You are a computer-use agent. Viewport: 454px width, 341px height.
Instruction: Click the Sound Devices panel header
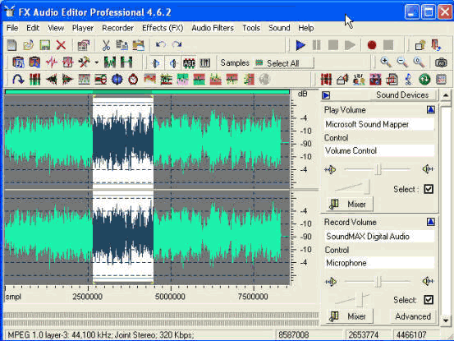point(402,94)
